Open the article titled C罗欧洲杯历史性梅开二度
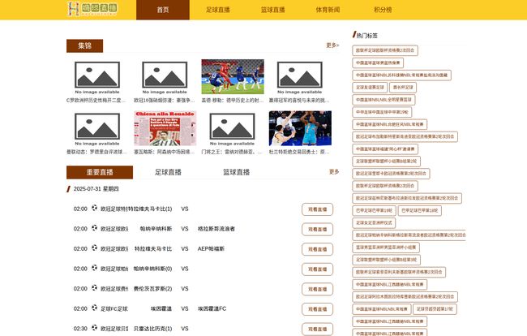Image resolution: width=527 pixels, height=336 pixels. pos(96,100)
